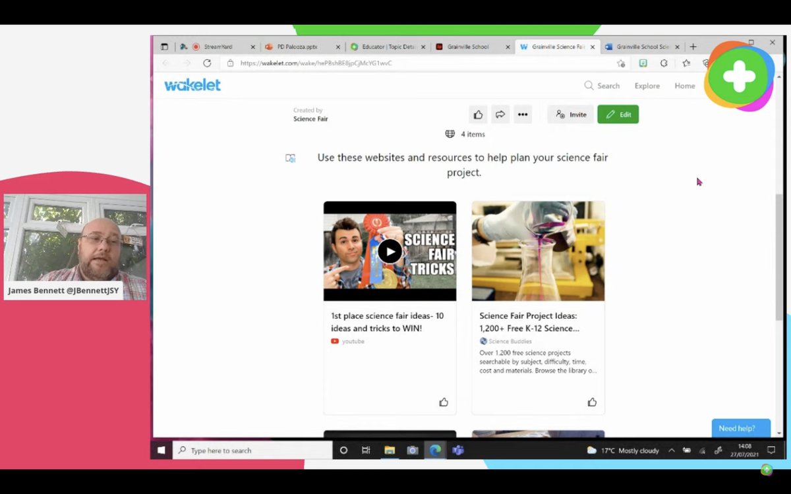Image resolution: width=791 pixels, height=494 pixels.
Task: Like the Science Buddies card
Action: pyautogui.click(x=592, y=402)
